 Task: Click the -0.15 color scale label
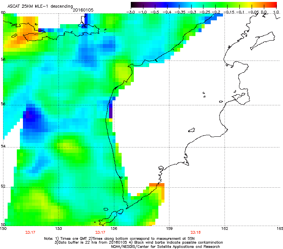(x=229, y=12)
